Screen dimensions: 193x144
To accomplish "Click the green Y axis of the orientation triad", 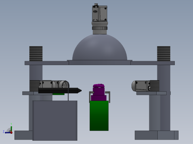I will [11, 128].
